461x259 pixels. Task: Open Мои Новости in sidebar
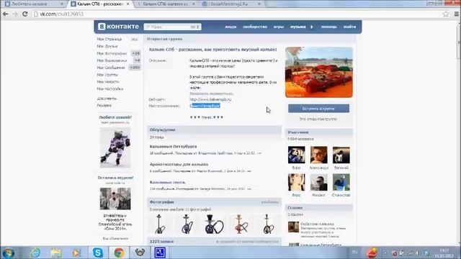[x=108, y=81]
